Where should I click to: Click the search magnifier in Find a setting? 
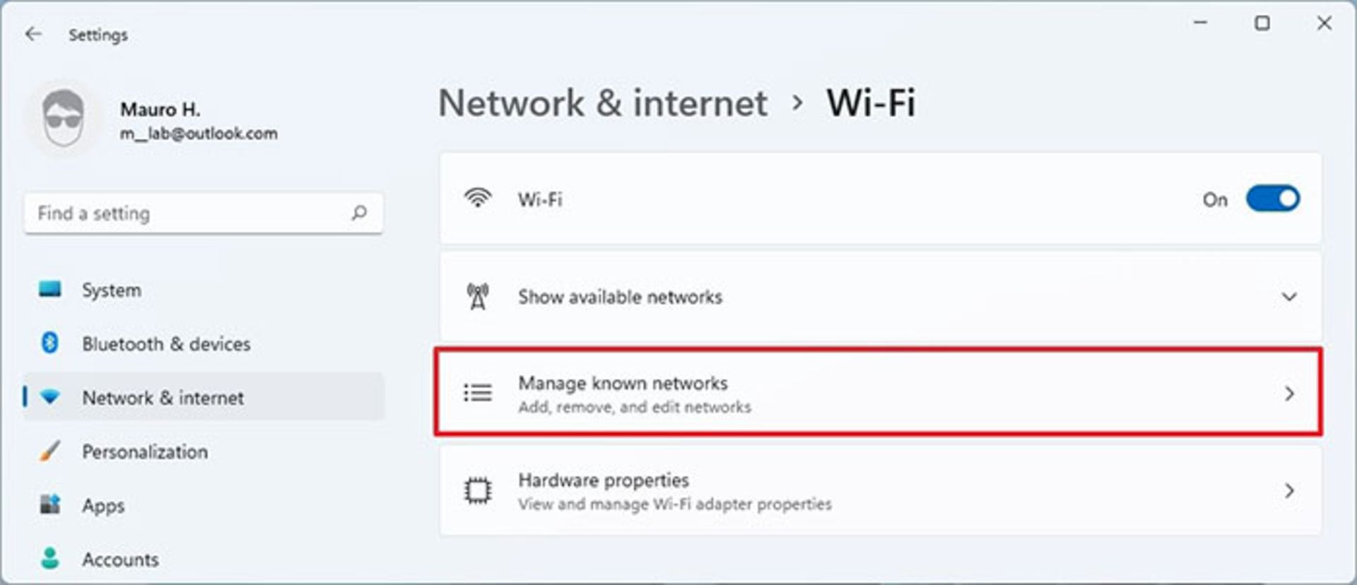tap(359, 213)
